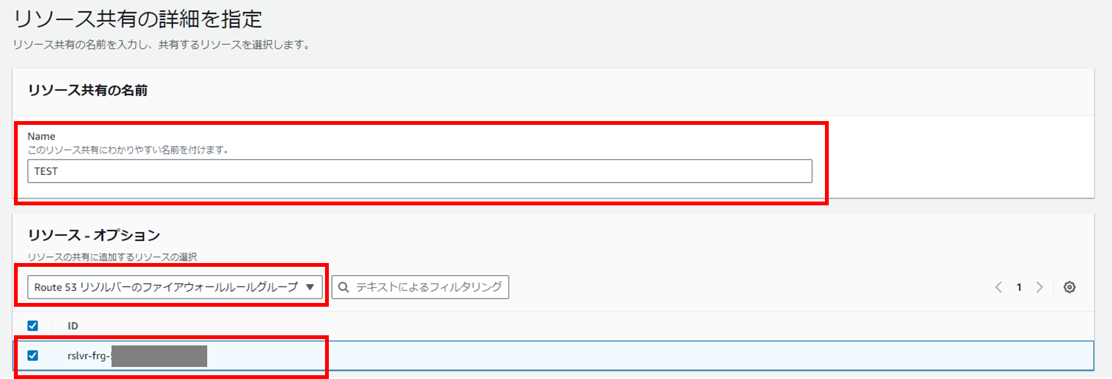Click the right arrow icon in pagination controls

coord(1039,287)
